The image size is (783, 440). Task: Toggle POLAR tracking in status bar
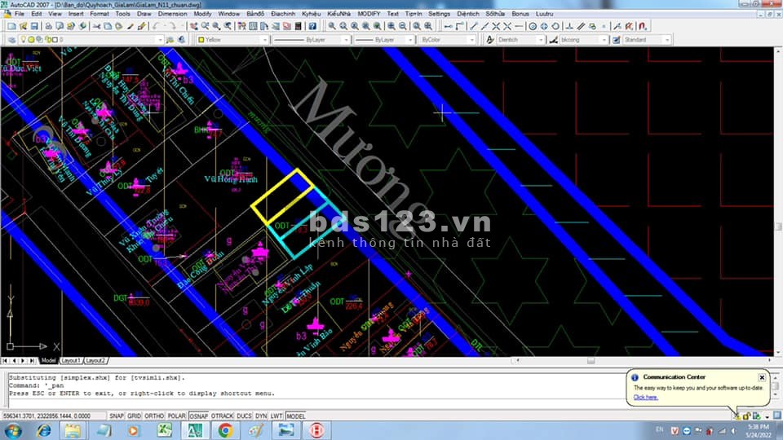(176, 416)
